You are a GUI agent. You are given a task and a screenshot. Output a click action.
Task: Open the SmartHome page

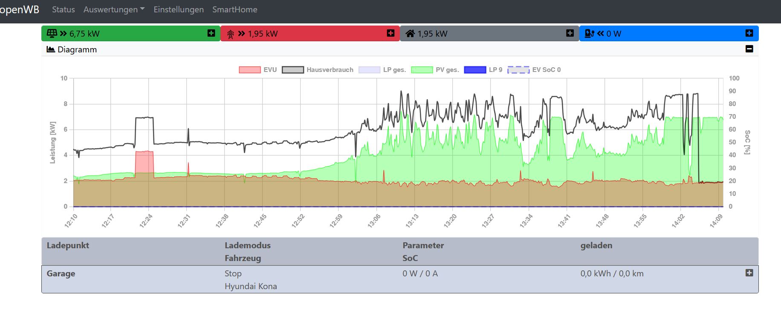(x=234, y=9)
